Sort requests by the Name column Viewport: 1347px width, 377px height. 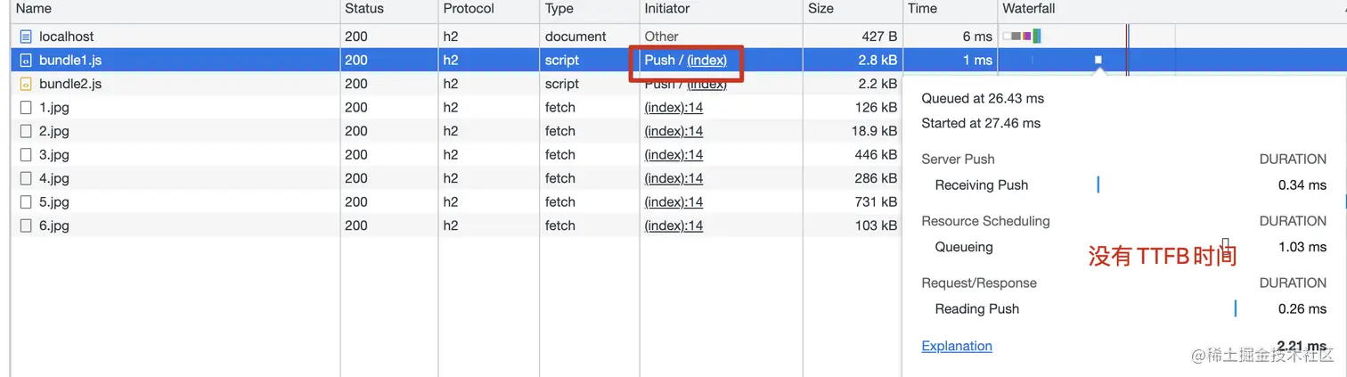click(34, 9)
